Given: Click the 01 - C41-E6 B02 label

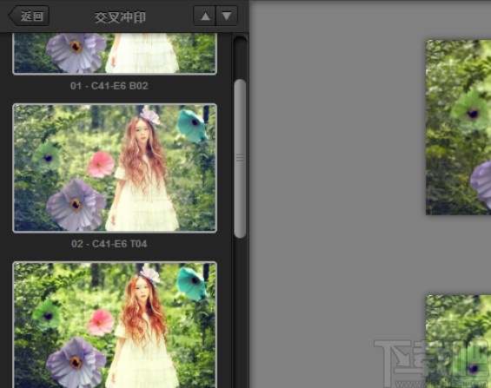Looking at the screenshot, I should coord(109,86).
